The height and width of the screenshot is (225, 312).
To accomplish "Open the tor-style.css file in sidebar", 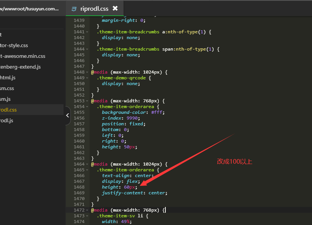I will coord(14,46).
